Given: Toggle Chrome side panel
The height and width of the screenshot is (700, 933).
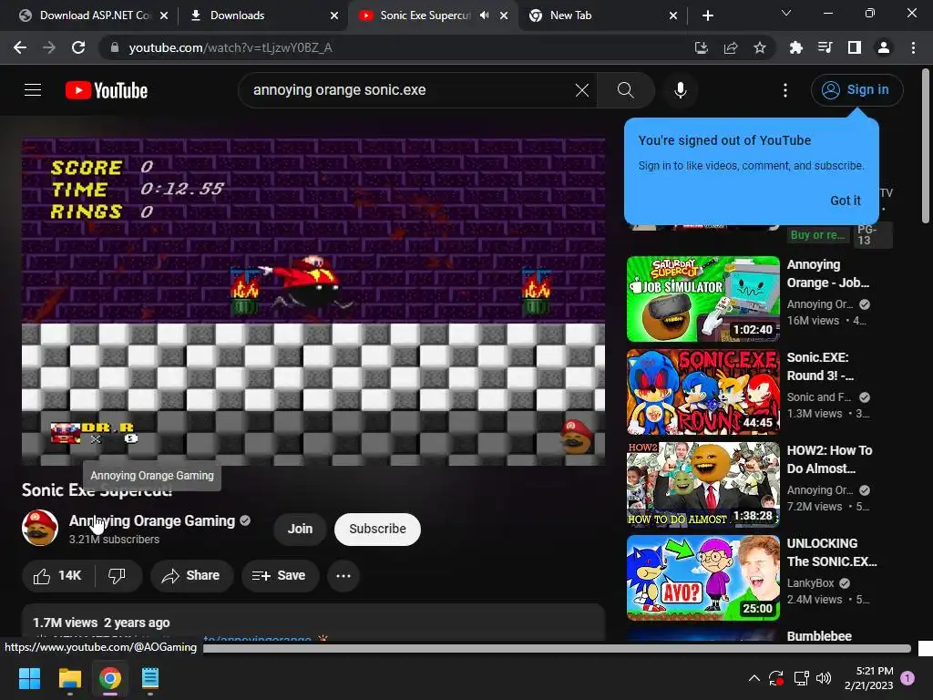Looking at the screenshot, I should (x=855, y=47).
